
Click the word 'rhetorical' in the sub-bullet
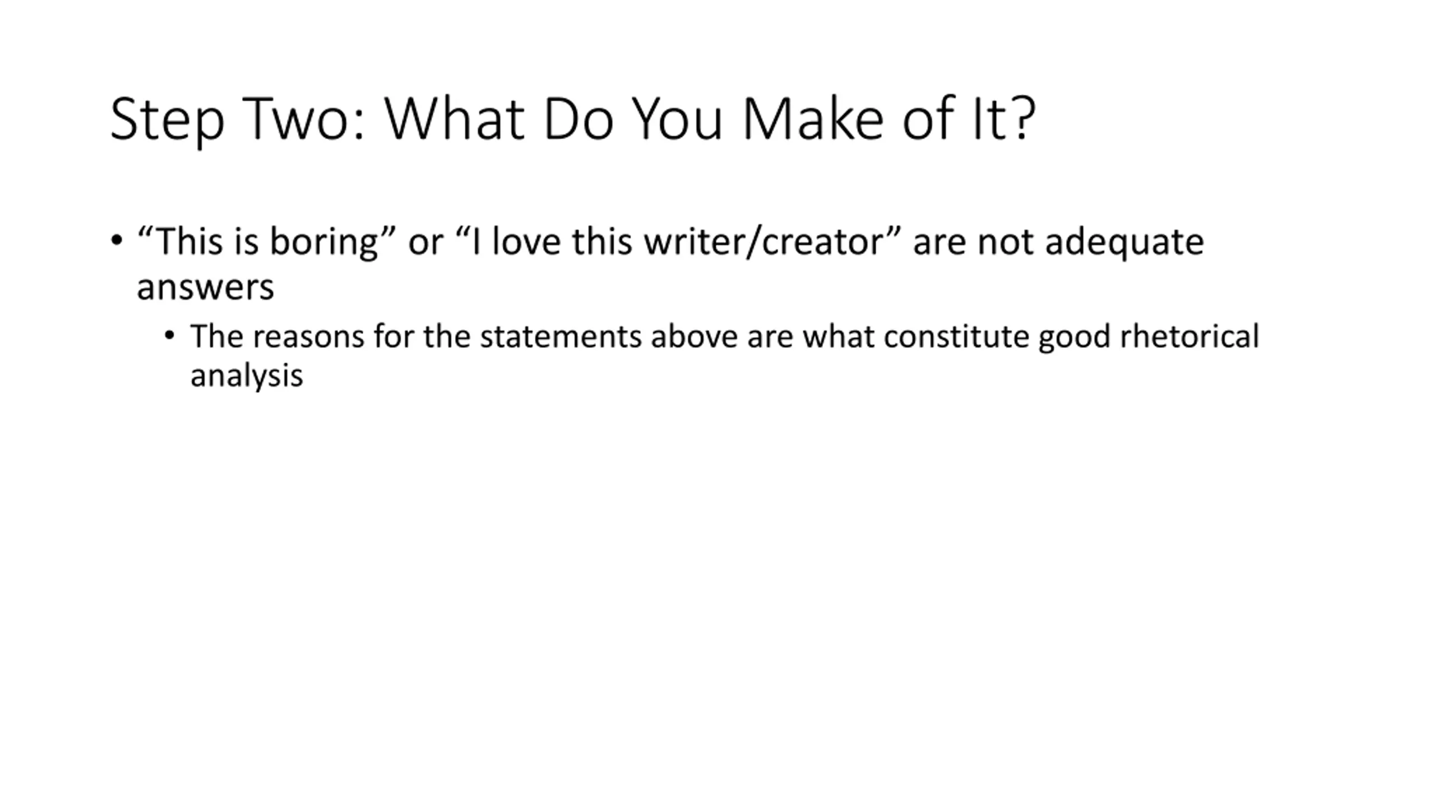[1189, 336]
